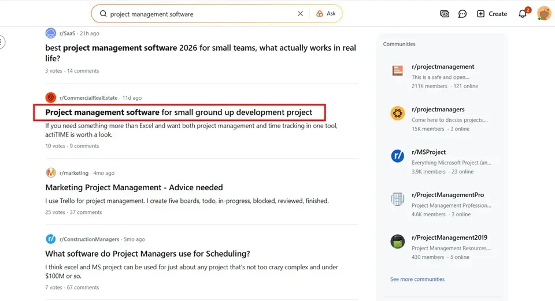Expand the left sidebar menu button
Image resolution: width=555 pixels, height=301 pixels.
[x=2, y=42]
